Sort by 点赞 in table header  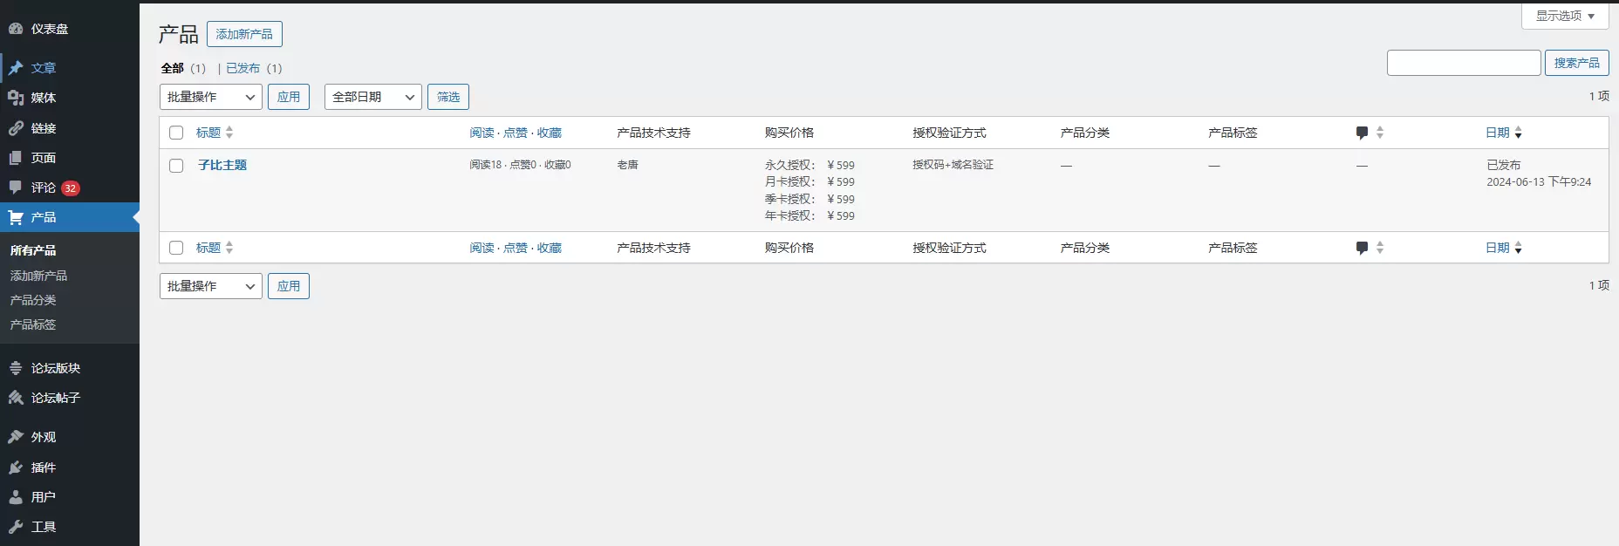tap(516, 133)
